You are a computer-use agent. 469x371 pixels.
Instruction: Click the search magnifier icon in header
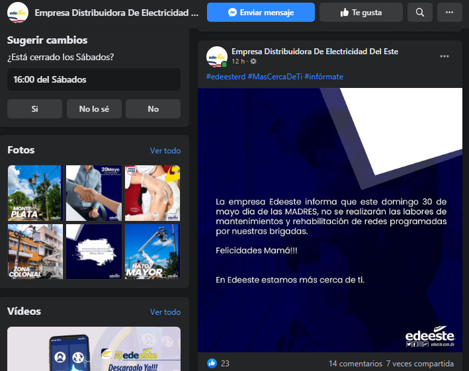click(x=420, y=12)
